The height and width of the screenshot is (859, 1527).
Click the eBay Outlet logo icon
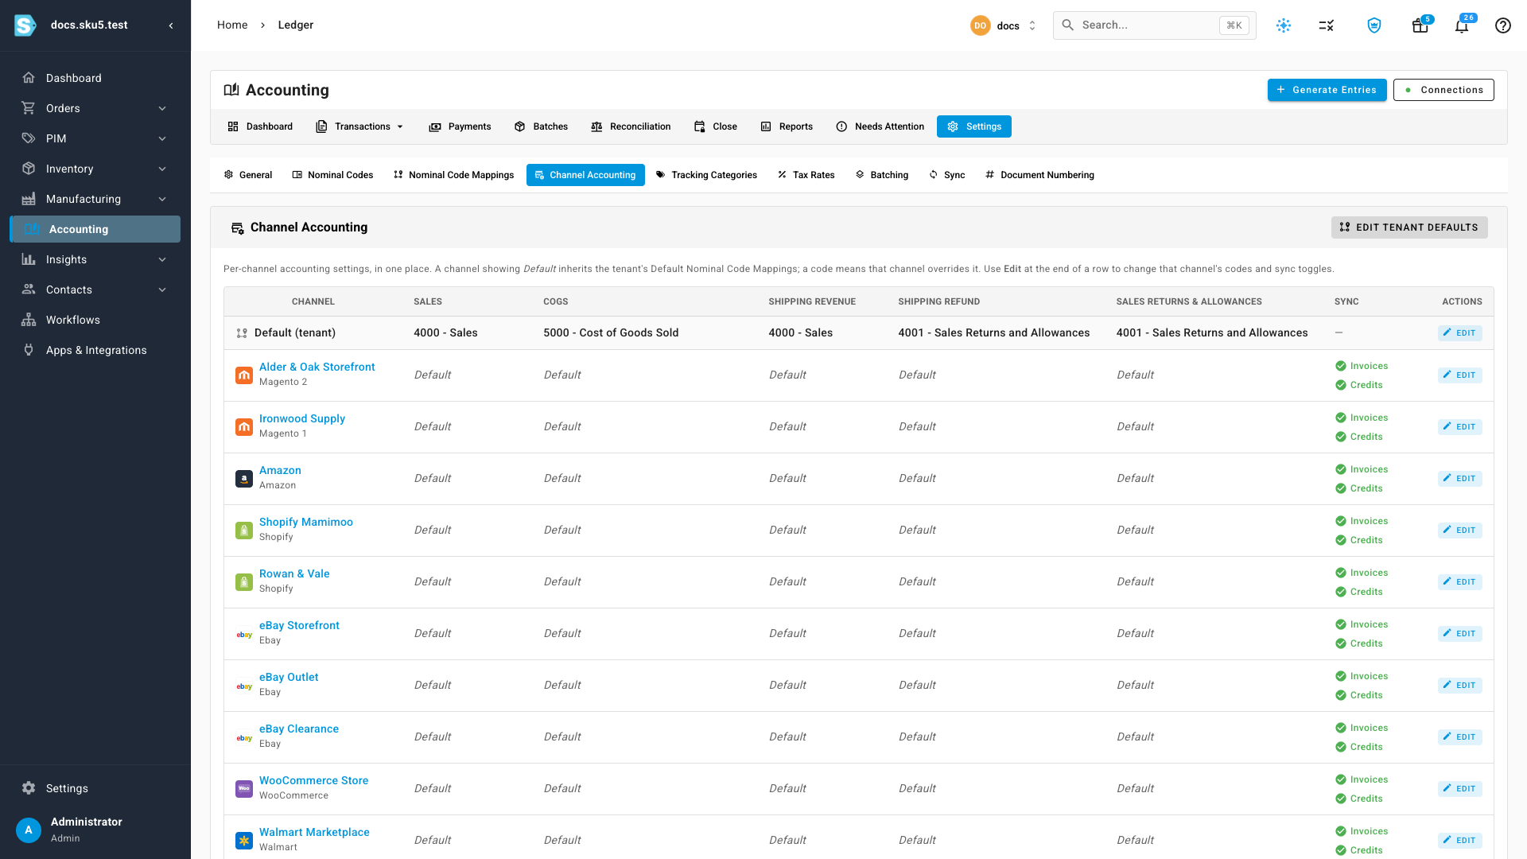[244, 686]
